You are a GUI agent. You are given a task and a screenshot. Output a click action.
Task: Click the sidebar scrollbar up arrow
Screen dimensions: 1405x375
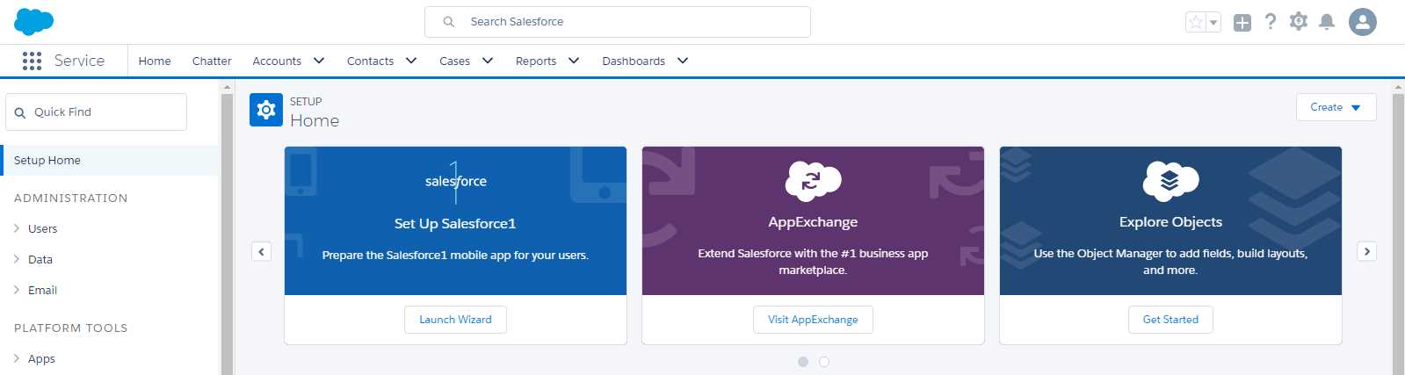point(227,87)
